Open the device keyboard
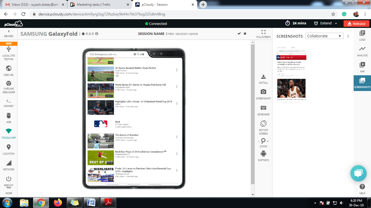 [263, 110]
